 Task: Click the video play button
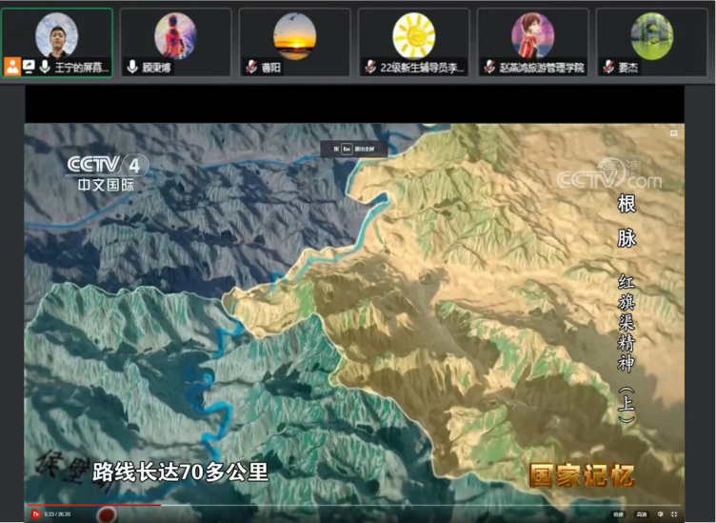35,514
